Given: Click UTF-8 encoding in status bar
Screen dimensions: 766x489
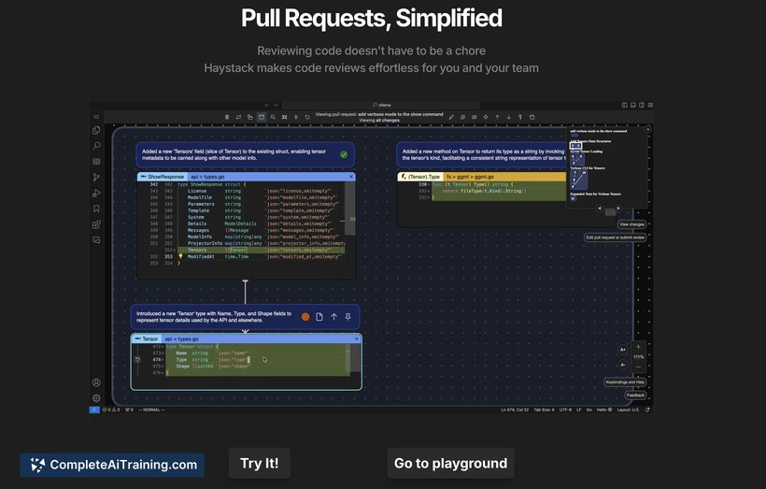Looking at the screenshot, I should (x=565, y=410).
